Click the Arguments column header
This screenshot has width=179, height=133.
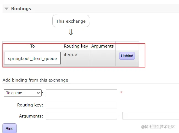click(102, 46)
